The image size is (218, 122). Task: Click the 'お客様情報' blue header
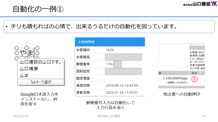[x=110, y=42]
